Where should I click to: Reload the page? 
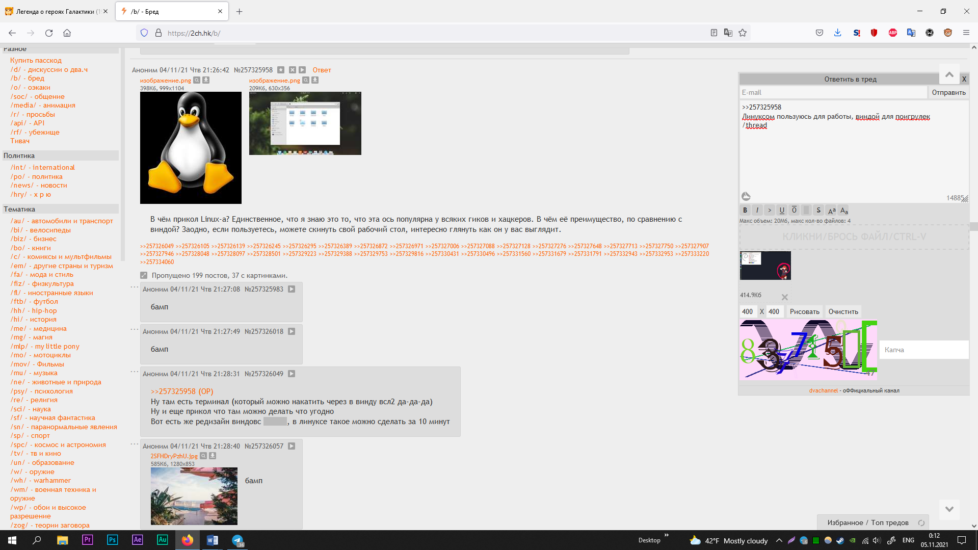pos(49,33)
